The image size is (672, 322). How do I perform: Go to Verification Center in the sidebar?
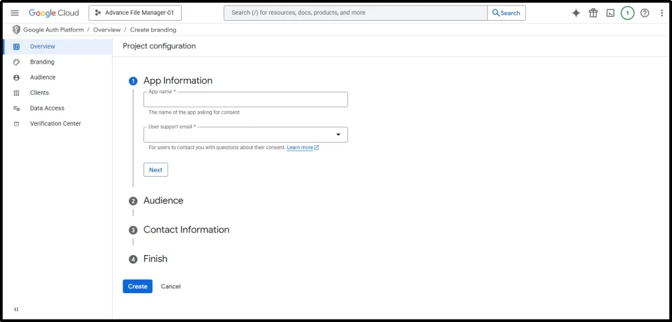click(58, 124)
